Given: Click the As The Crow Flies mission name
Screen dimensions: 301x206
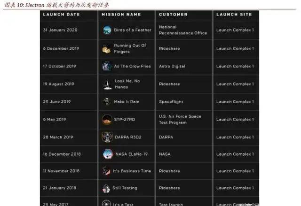Looking at the screenshot, I should 133,66.
